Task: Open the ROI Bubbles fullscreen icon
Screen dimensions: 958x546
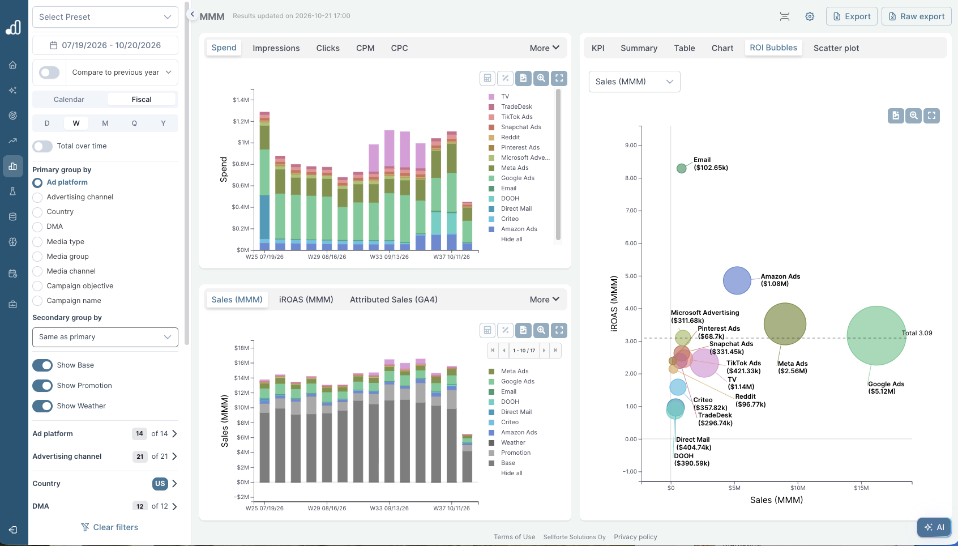Action: click(931, 116)
